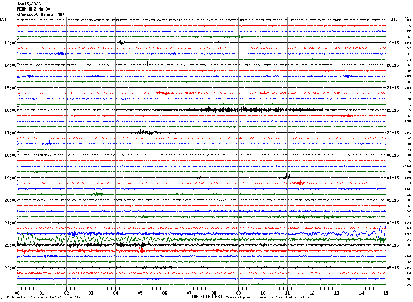Viewport: 413px width, 302px height.
Task: Click the vertical division microvolts scale note
Action: pos(43,297)
